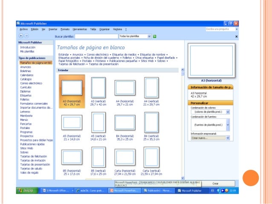This screenshot has height=204, width=272.
Task: Switch to Microsoft PowerPoint taskbar button
Action: coord(124,191)
